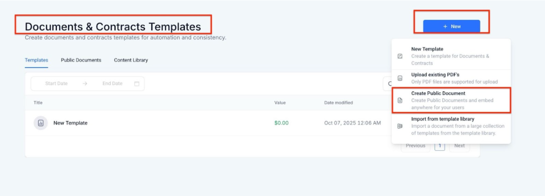This screenshot has height=196, width=545.
Task: Switch to the Public Documents tab
Action: [81, 60]
